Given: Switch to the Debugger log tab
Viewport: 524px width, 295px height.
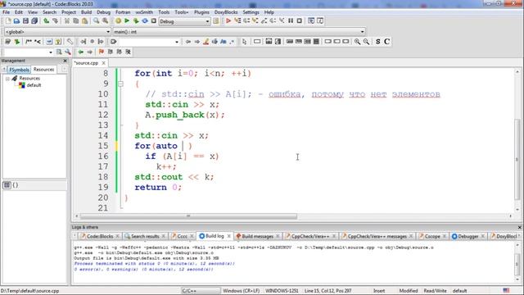Looking at the screenshot, I should [468, 236].
